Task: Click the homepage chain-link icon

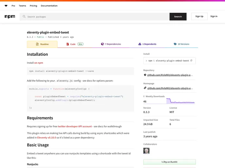Action: [x=145, y=88]
